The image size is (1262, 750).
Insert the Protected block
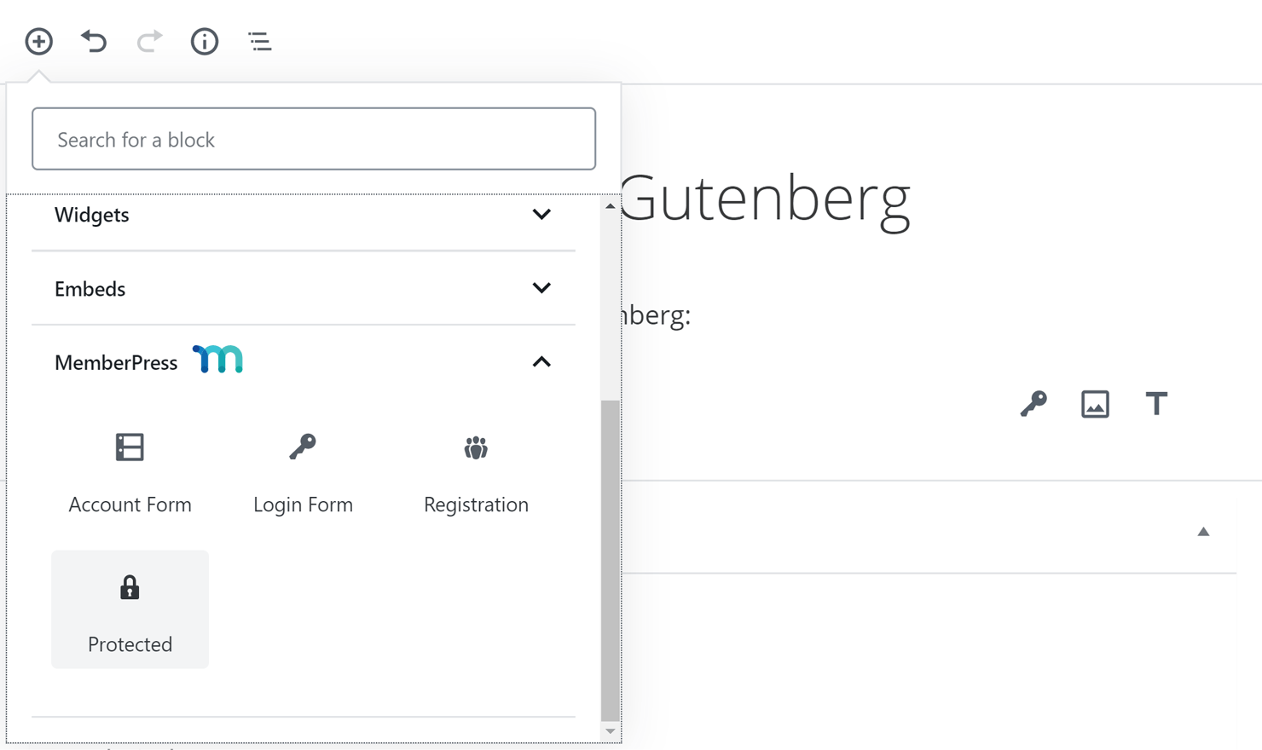(130, 609)
